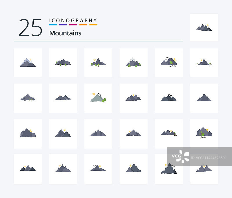Click the VCG watermark logo
232x198 pixels.
tap(180, 157)
